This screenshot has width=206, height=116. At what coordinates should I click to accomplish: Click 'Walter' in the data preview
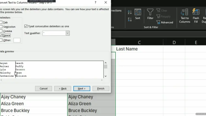coord(4,66)
